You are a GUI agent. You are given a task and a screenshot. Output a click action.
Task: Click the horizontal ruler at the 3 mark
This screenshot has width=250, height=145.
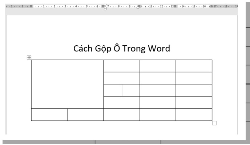[65, 7]
